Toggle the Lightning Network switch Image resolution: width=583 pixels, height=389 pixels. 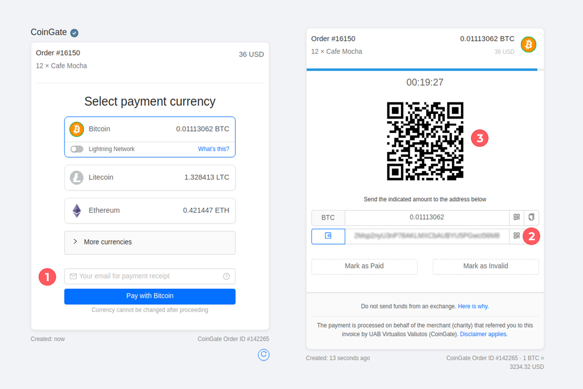point(77,149)
